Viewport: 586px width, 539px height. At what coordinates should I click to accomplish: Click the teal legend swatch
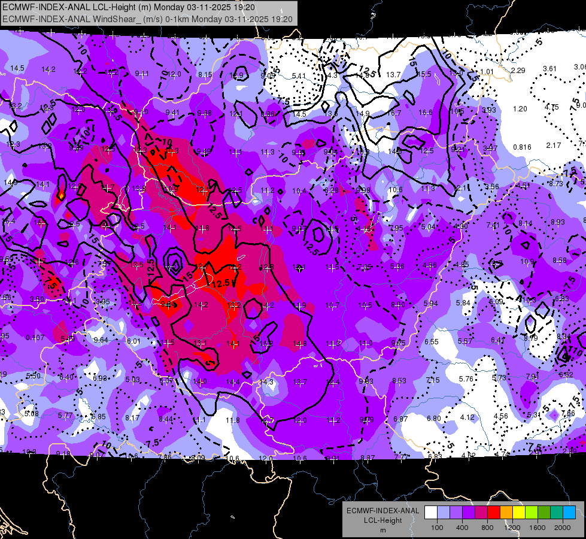tap(557, 513)
